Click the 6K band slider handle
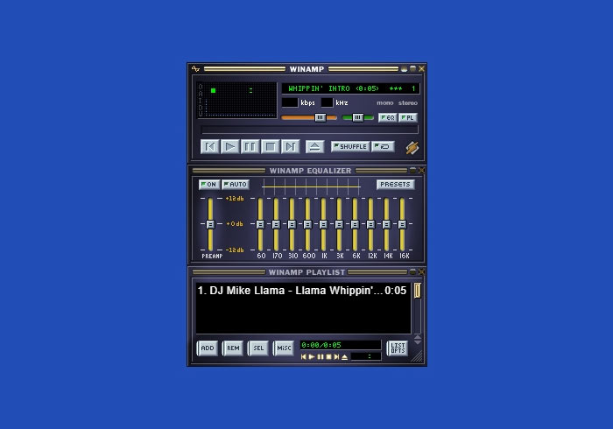Image resolution: width=613 pixels, height=429 pixels. click(355, 224)
